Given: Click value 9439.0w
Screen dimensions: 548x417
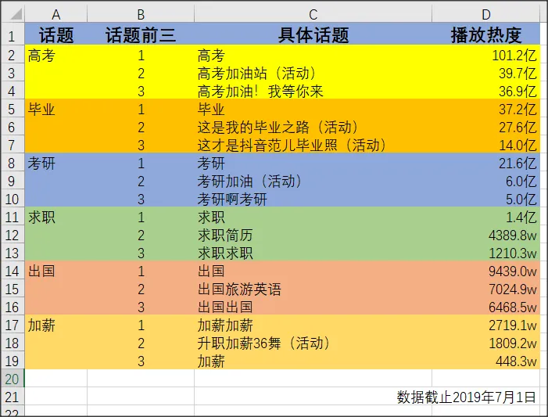Looking at the screenshot, I should tap(512, 271).
